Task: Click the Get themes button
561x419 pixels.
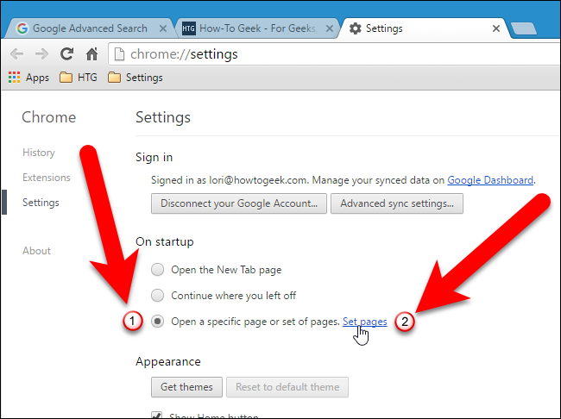Action: tap(186, 387)
